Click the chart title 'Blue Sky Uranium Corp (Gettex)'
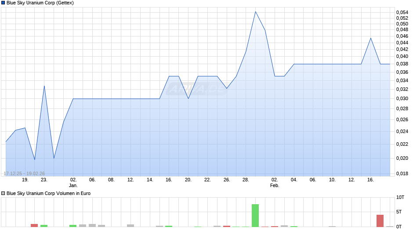The height and width of the screenshot is (231, 413). click(x=40, y=3)
